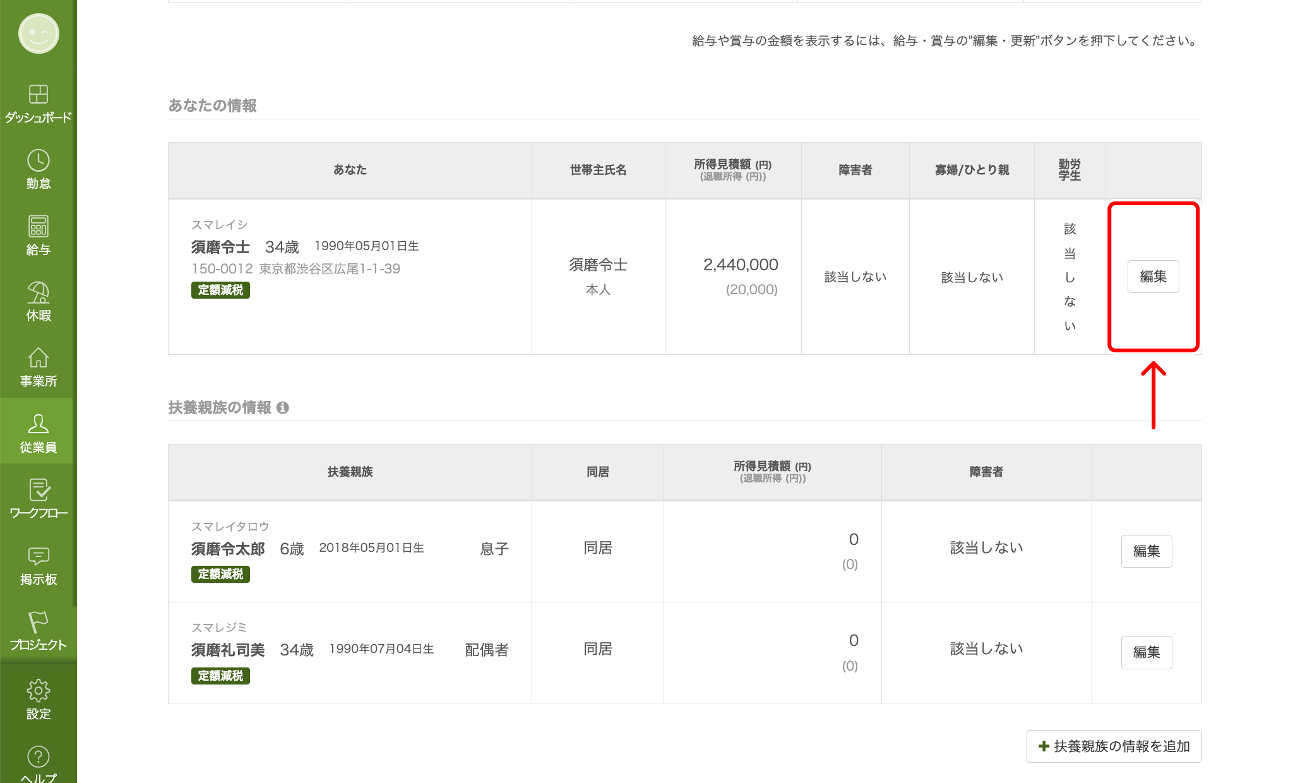
Task: Click 扶養親族の情報を追加 button
Action: pyautogui.click(x=1114, y=746)
